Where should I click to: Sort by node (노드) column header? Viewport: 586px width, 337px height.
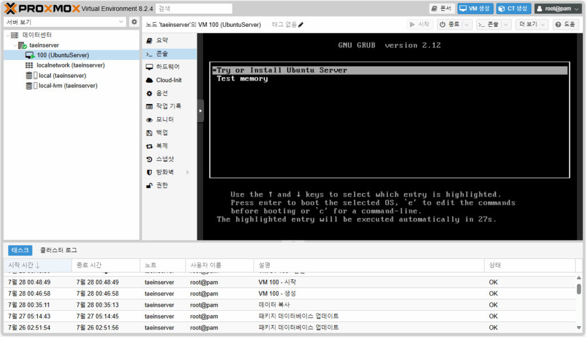coord(163,265)
